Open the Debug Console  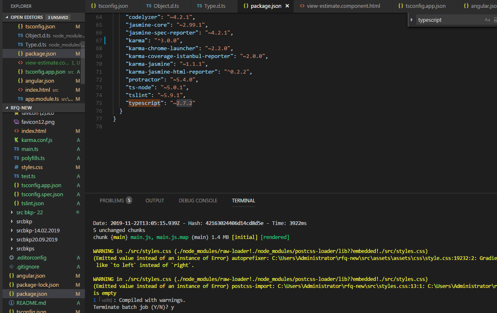pyautogui.click(x=198, y=200)
